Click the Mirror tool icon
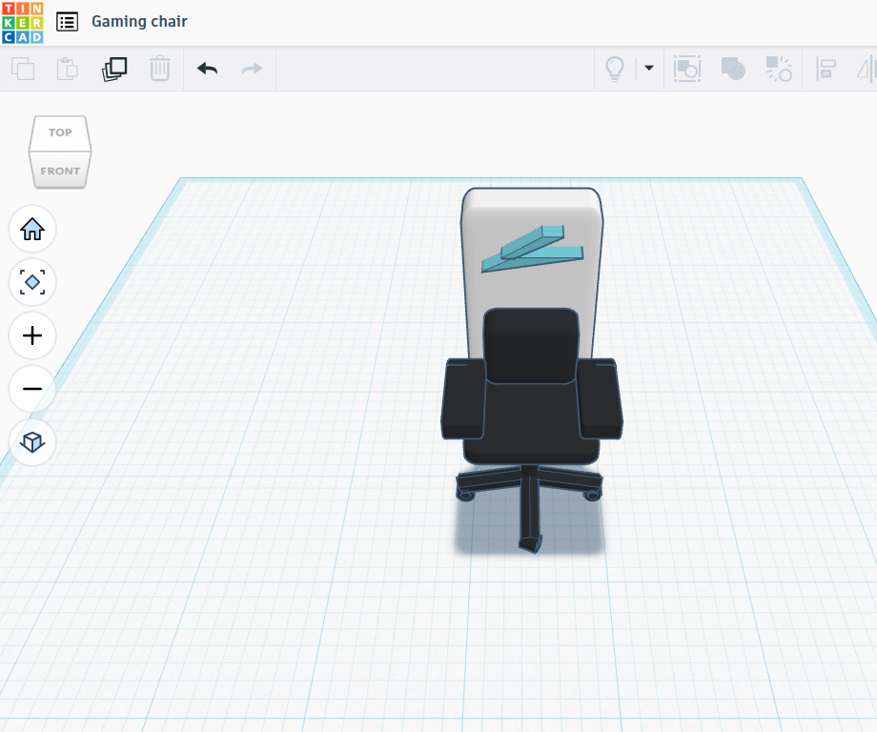The image size is (877, 732). click(867, 69)
